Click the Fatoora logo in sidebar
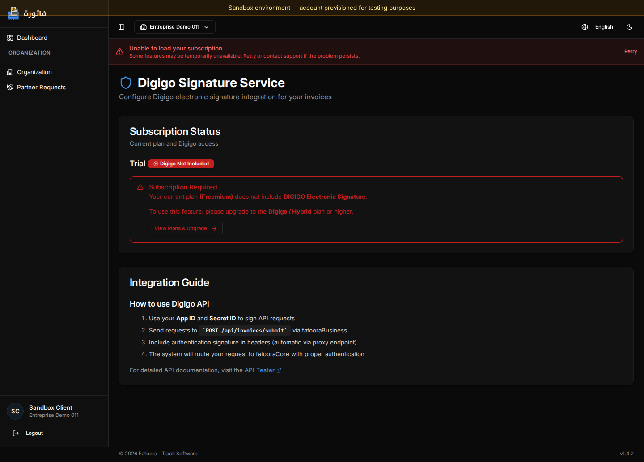Viewport: 644px width, 462px height. click(x=27, y=13)
